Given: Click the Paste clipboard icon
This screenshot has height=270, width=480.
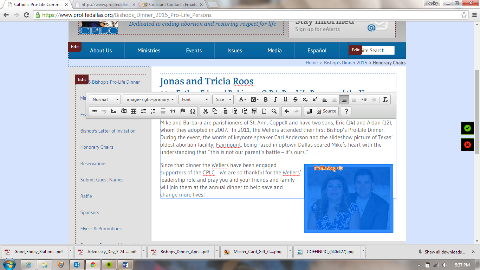Looking at the screenshot, I should [x=225, y=111].
